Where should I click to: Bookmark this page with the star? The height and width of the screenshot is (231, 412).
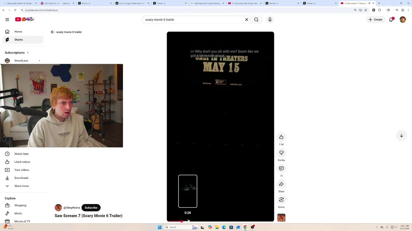point(366,10)
